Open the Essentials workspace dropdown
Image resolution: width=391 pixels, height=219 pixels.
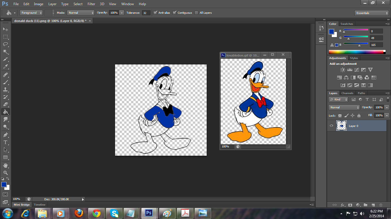point(371,13)
